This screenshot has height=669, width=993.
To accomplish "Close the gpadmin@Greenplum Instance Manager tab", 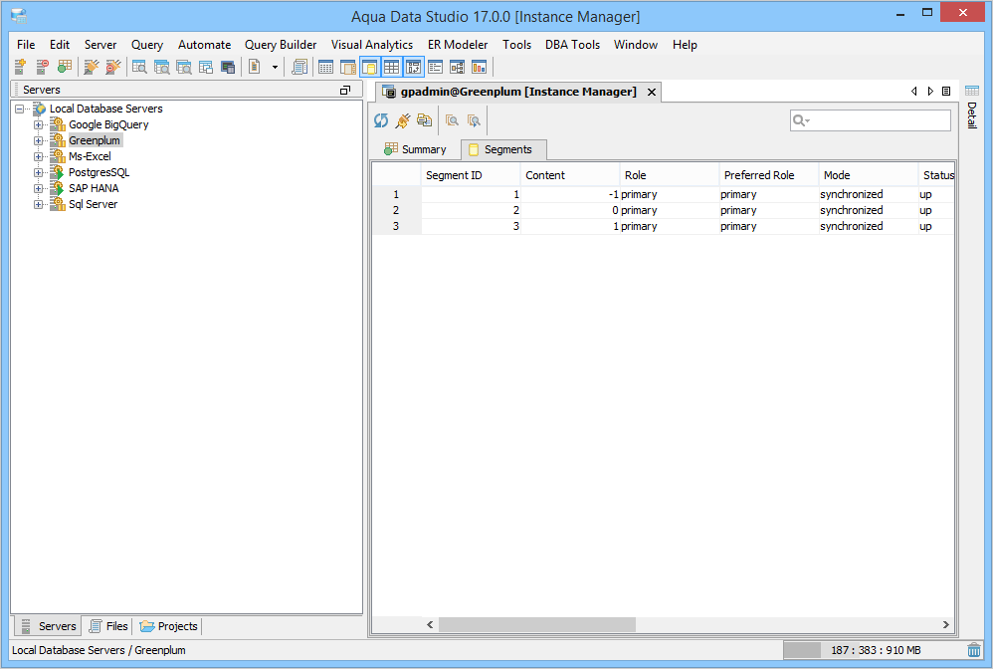I will point(652,92).
